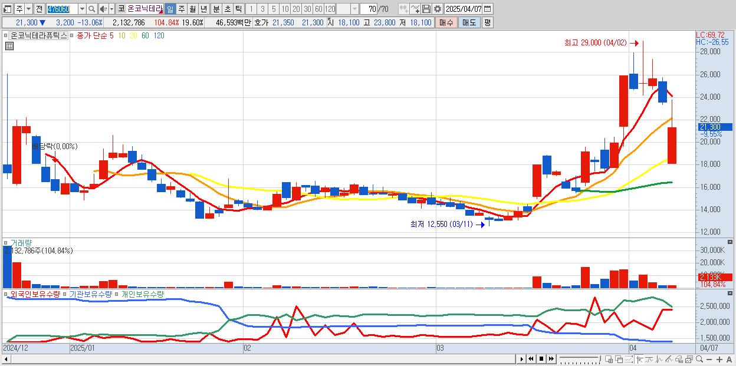Click the crosshair cursor tool icon
This screenshot has height=366, width=736.
pos(639,359)
